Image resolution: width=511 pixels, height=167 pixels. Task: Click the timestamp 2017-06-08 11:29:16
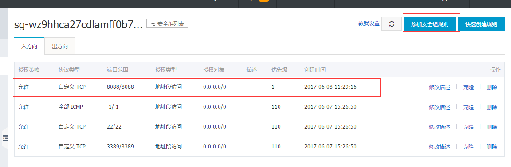point(330,87)
